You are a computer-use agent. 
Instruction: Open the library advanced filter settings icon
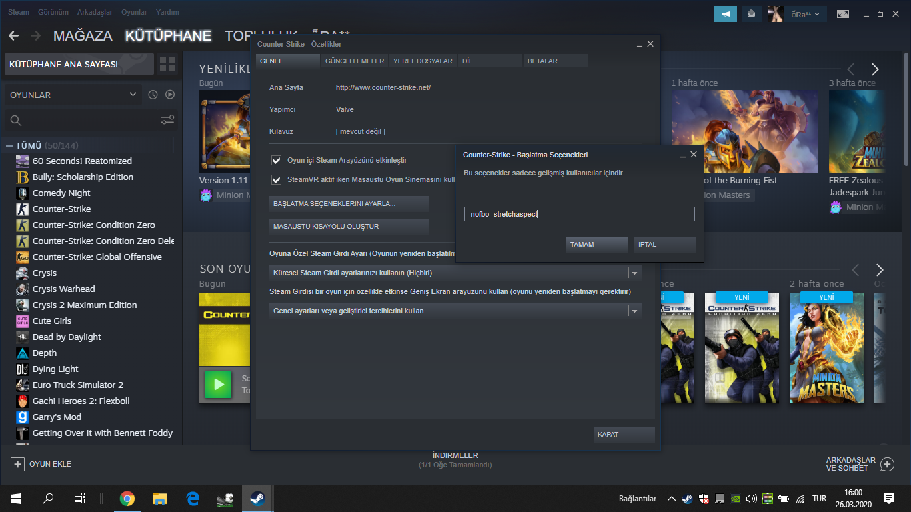167,120
